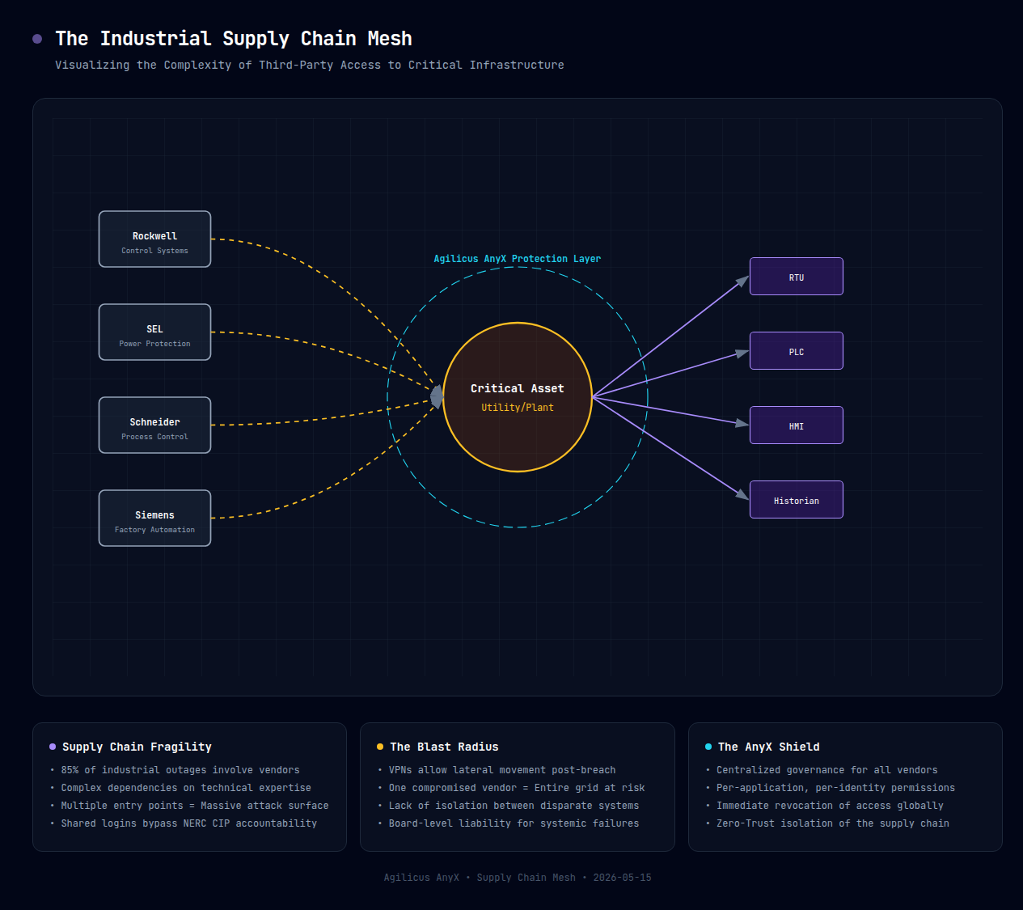Click the Agilicus AnyX Protection Layer label
The height and width of the screenshot is (910, 1023).
[x=518, y=259]
